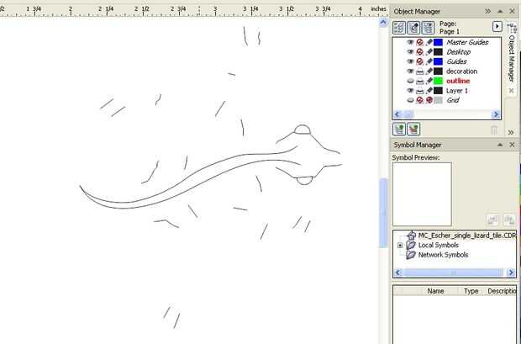
Task: Sort symbols by Type column header
Action: [471, 291]
